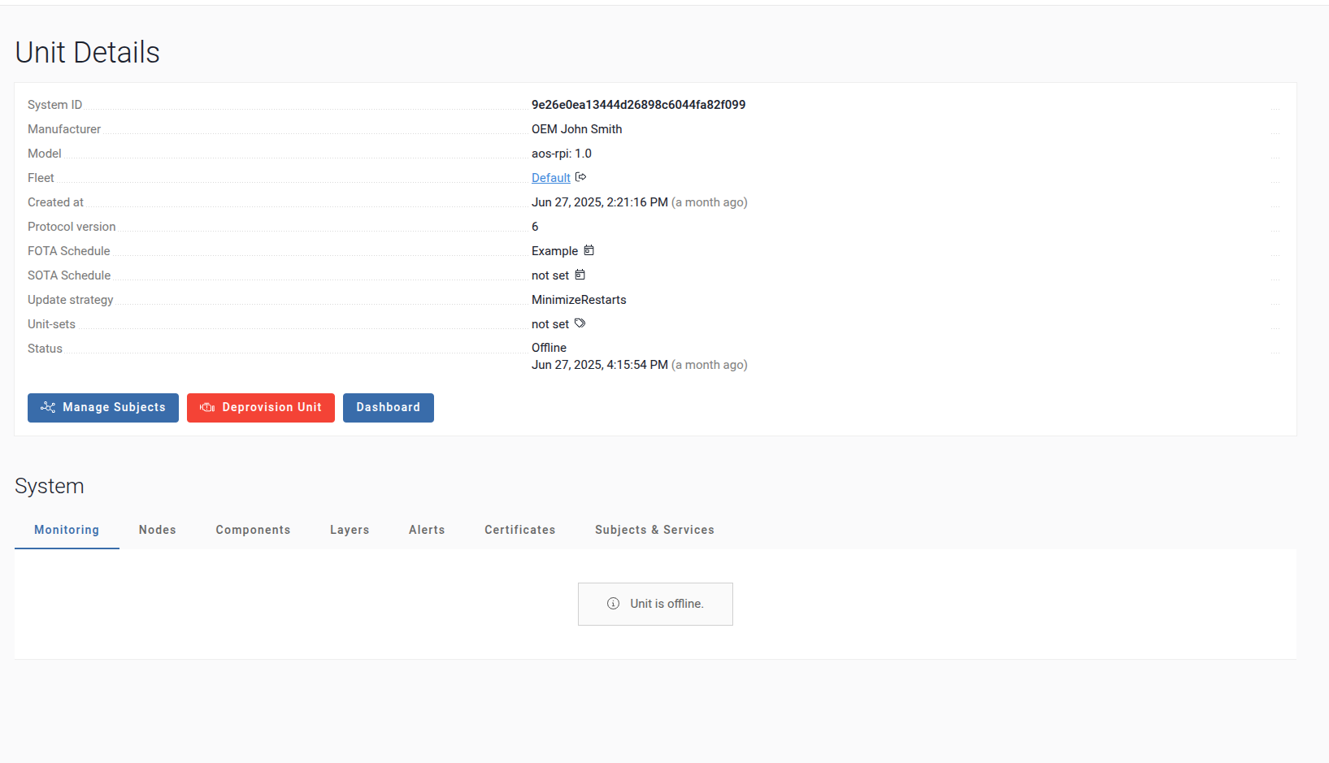1329x763 pixels.
Task: Follow the Default fleet link
Action: [x=550, y=178]
